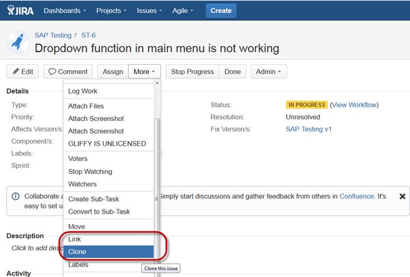This screenshot has height=277, width=410.
Task: Click the JIRA logo icon
Action: click(x=20, y=10)
